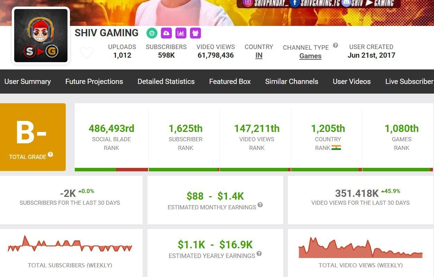Click the help icon next to Channel Type
This screenshot has height=277, width=434.
click(x=335, y=45)
